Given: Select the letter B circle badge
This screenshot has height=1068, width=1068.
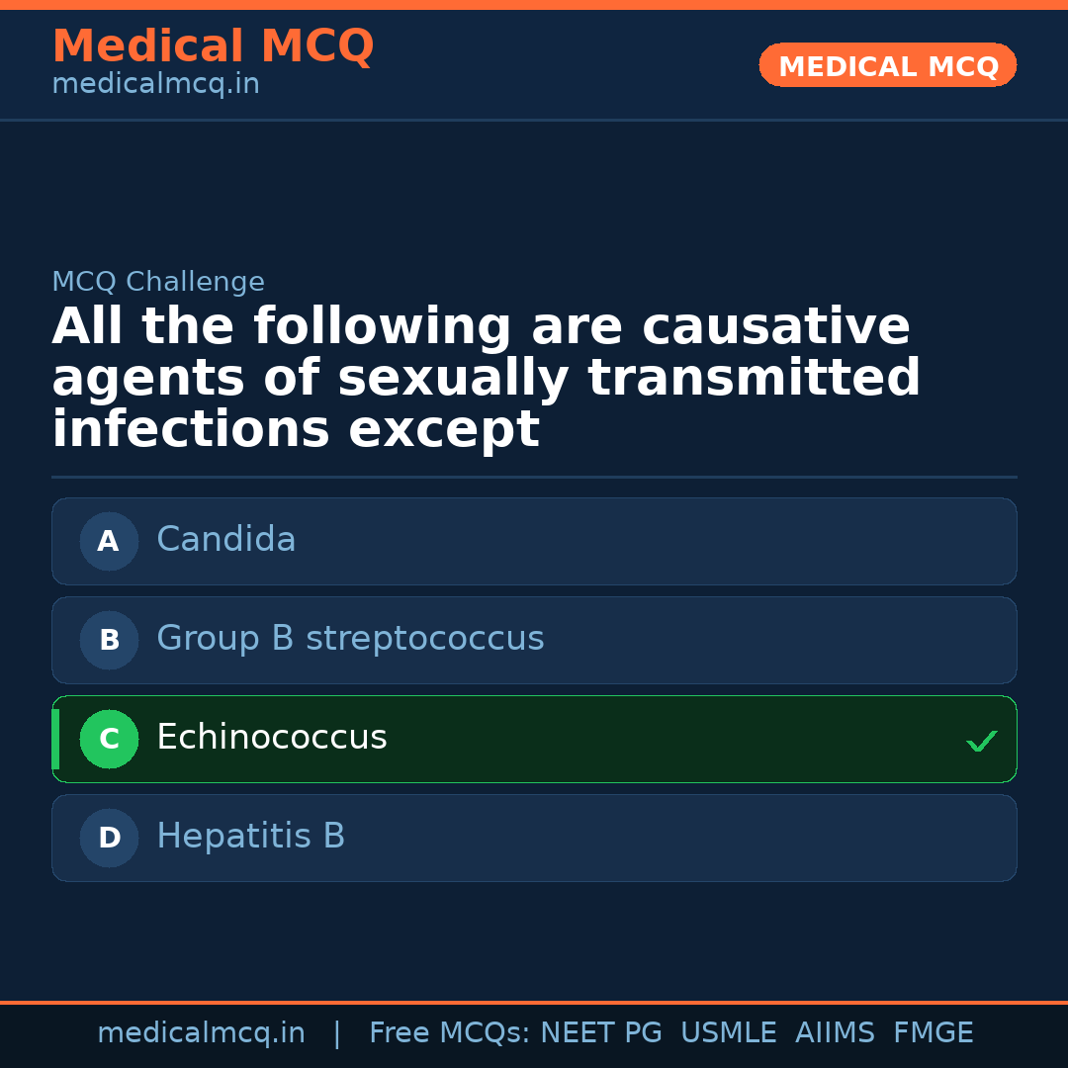Looking at the screenshot, I should 109,640.
